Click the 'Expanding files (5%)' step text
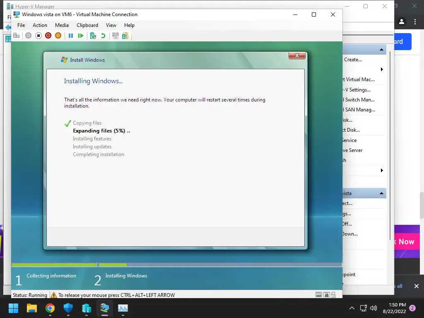Image resolution: width=424 pixels, height=318 pixels. 101,130
